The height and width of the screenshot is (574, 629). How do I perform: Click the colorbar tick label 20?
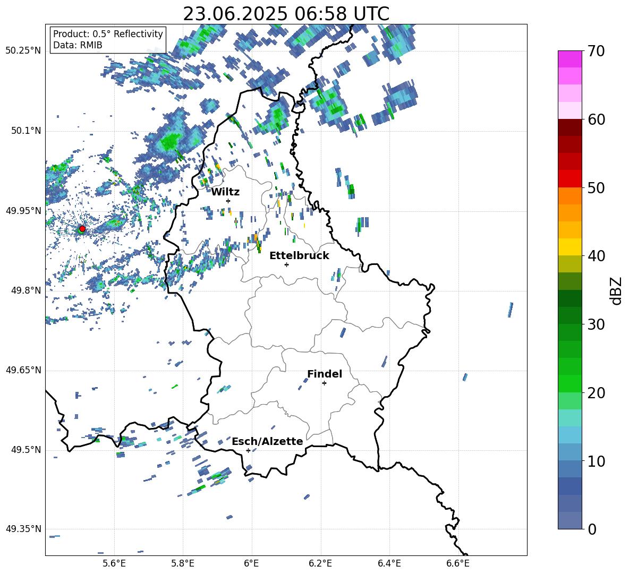pos(597,392)
